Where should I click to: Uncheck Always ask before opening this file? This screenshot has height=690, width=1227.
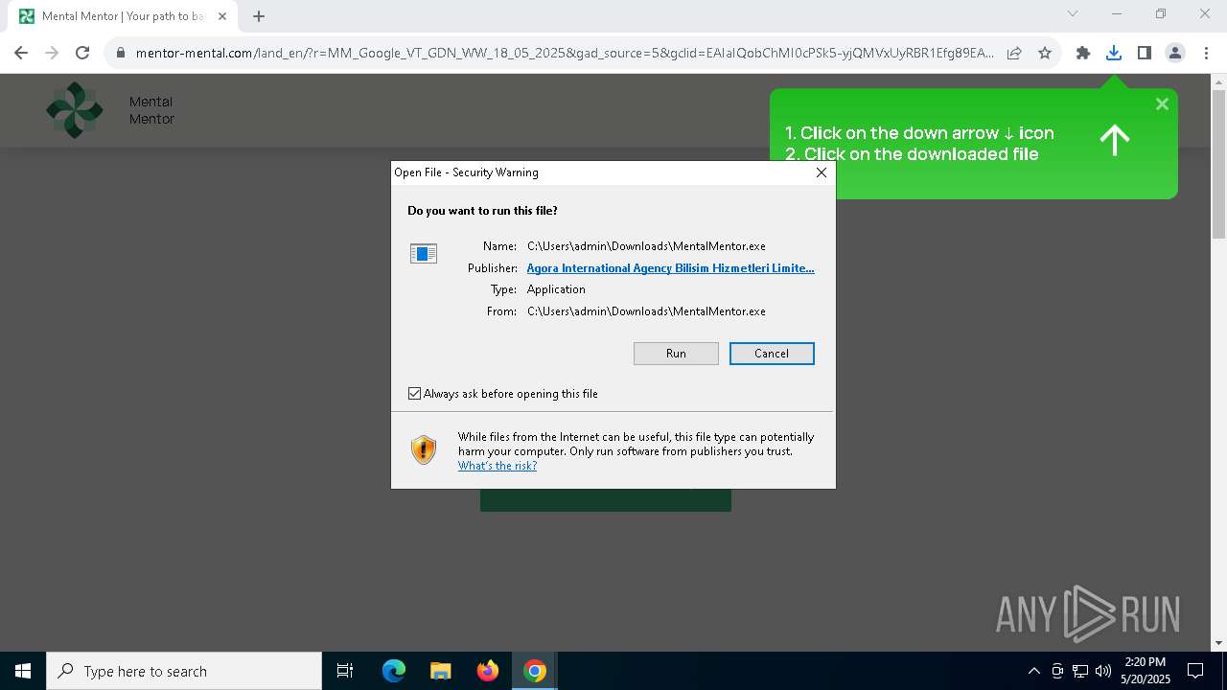[x=415, y=394]
